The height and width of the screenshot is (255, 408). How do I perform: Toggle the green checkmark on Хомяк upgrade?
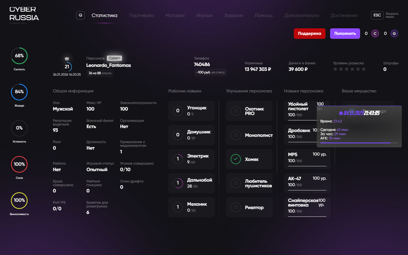click(x=235, y=159)
